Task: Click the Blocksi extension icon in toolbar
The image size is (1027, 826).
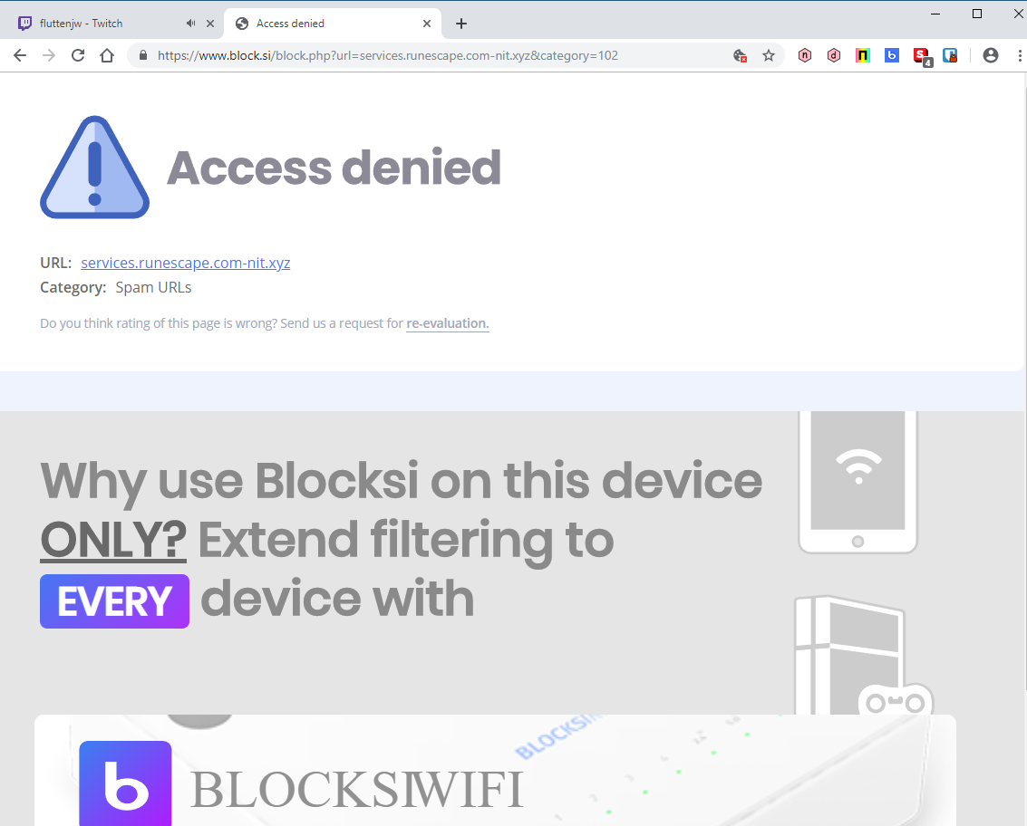Action: [x=892, y=55]
